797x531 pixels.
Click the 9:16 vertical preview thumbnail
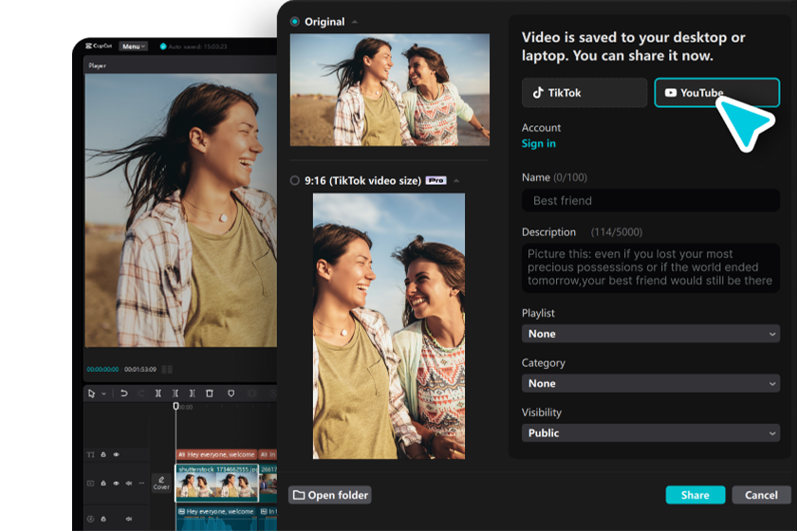tap(389, 326)
